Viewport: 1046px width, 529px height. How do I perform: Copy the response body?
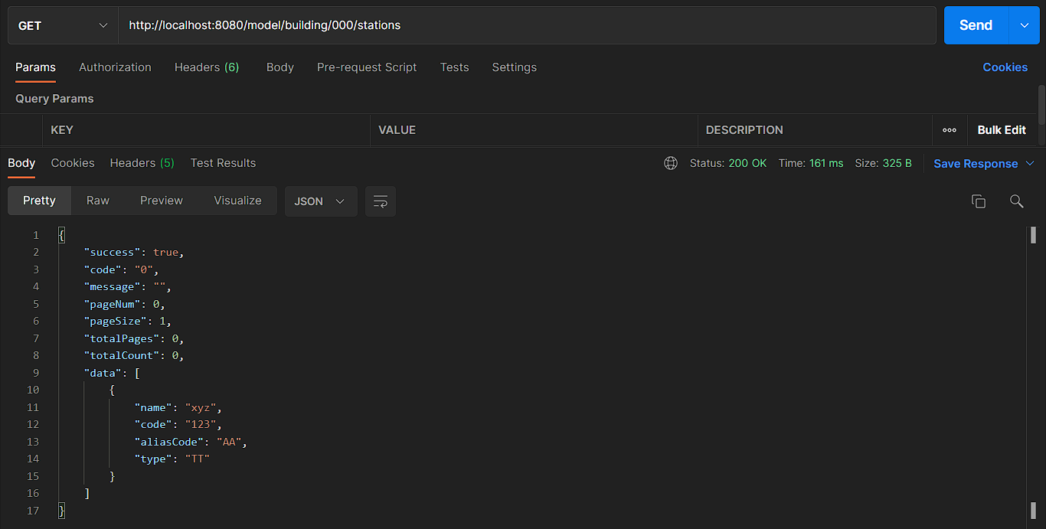(x=978, y=201)
